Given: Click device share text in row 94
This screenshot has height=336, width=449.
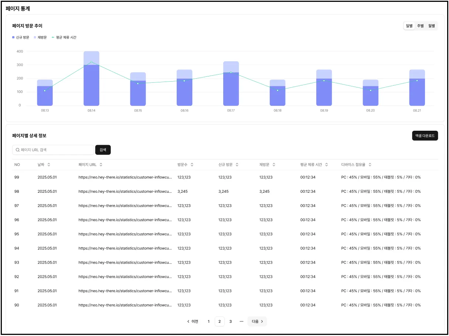Looking at the screenshot, I should pyautogui.click(x=381, y=248).
